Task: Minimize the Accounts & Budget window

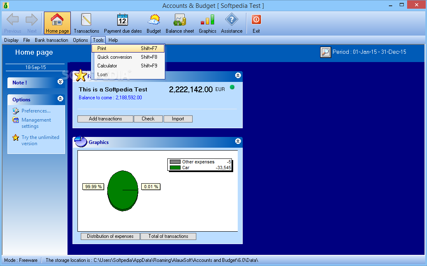Action: click(391, 5)
